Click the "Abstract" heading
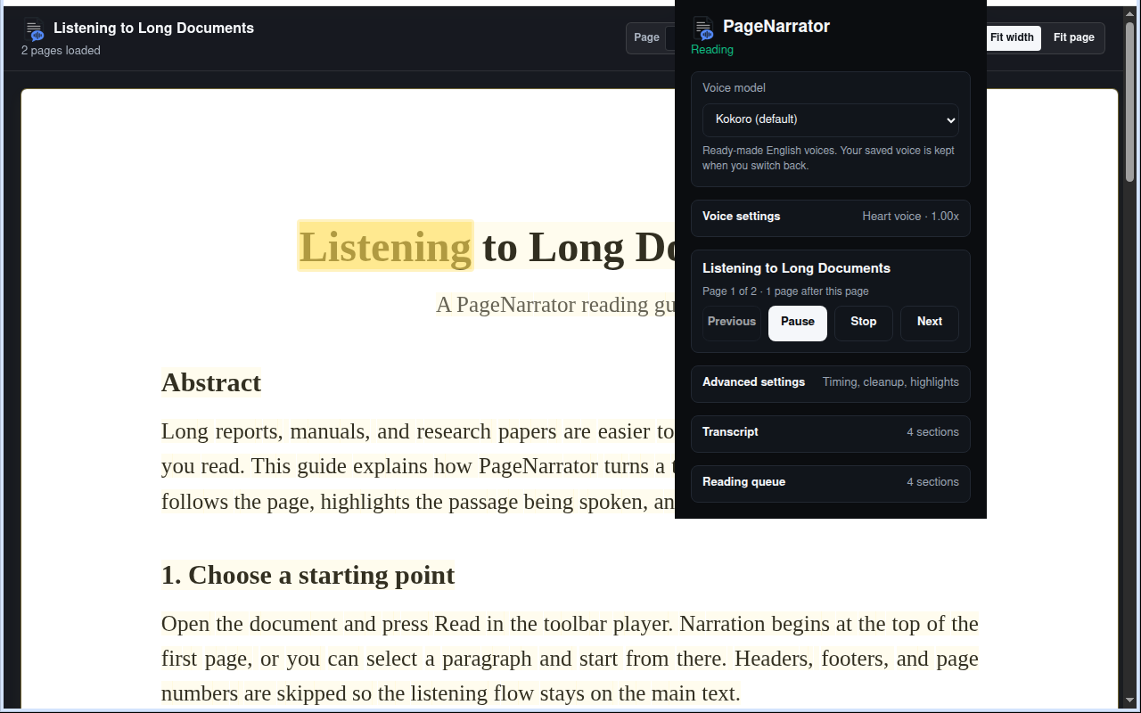 [211, 382]
